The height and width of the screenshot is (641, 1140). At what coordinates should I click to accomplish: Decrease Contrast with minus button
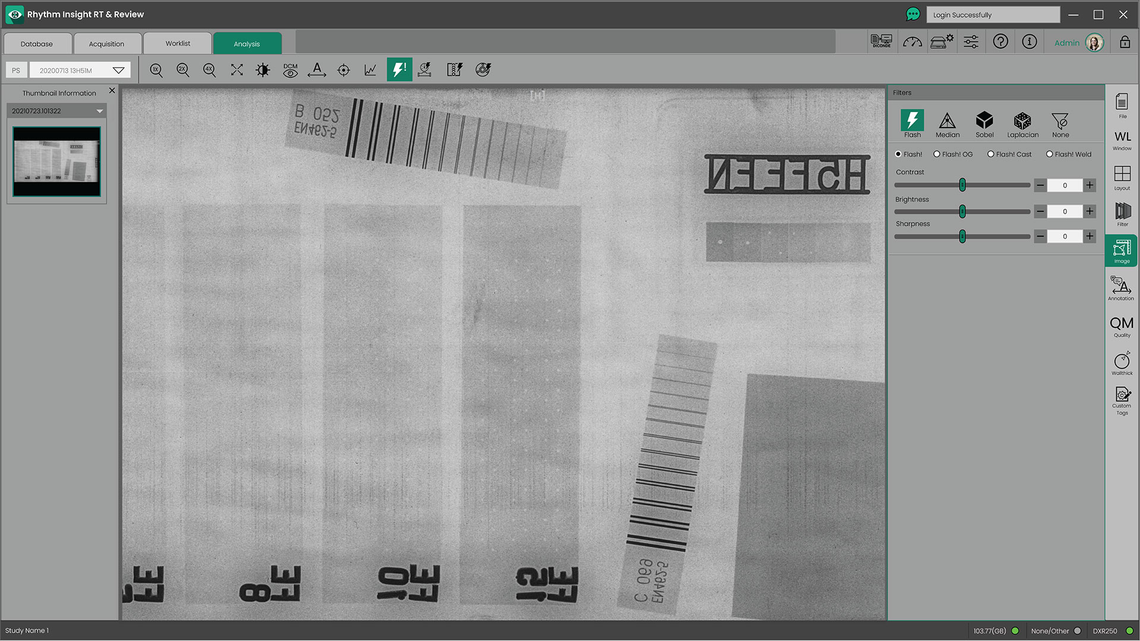[x=1040, y=185]
